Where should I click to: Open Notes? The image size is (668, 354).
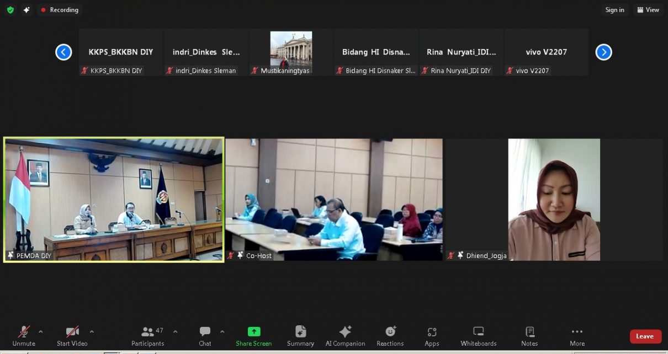click(x=529, y=336)
